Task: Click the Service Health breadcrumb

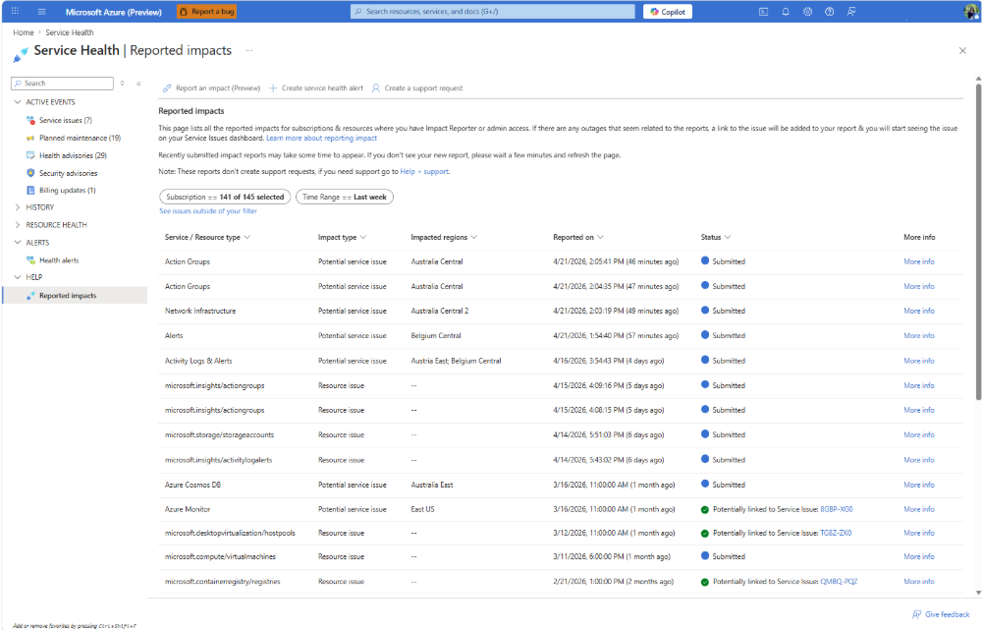Action: (70, 32)
